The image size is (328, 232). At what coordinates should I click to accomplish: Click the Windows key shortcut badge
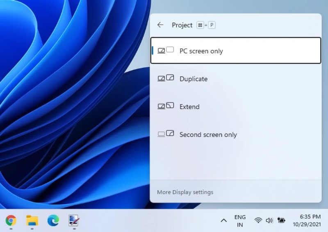(x=200, y=25)
